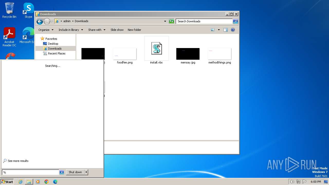Click the Show desktop button

click(x=326, y=182)
